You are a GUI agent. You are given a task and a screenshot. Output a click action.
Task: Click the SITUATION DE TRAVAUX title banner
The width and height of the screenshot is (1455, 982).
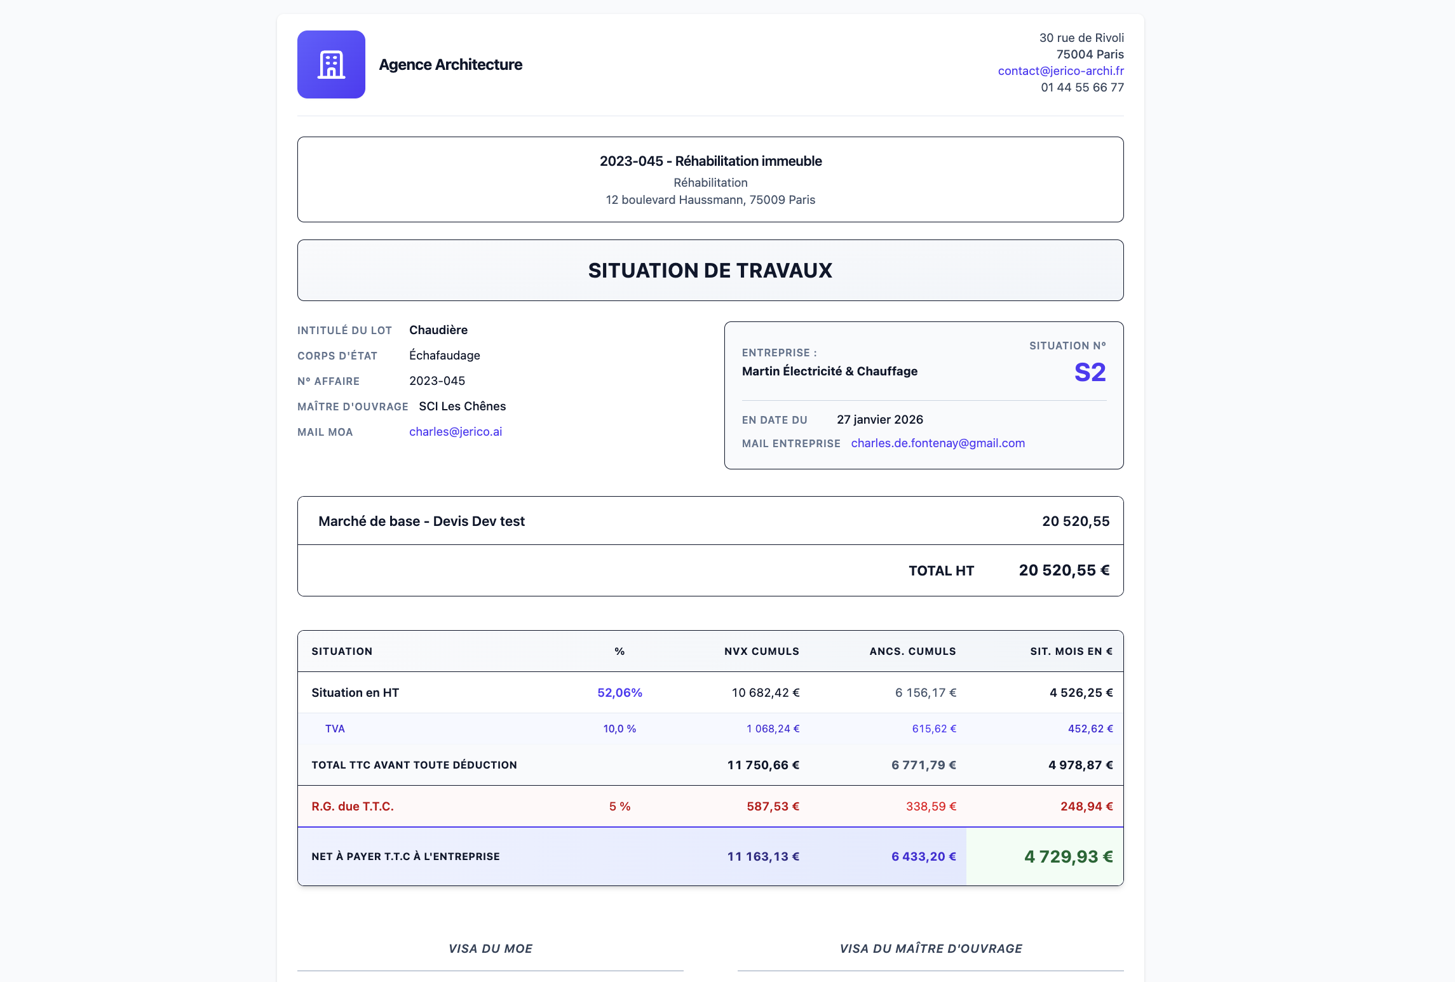click(710, 270)
